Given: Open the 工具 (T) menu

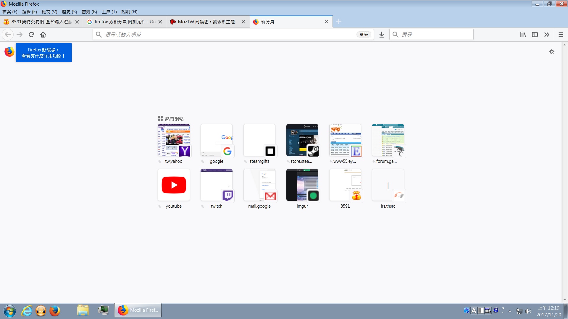Looking at the screenshot, I should tap(109, 12).
